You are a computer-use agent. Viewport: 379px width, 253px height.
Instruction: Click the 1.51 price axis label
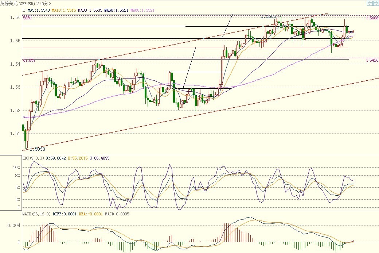click(x=15, y=133)
